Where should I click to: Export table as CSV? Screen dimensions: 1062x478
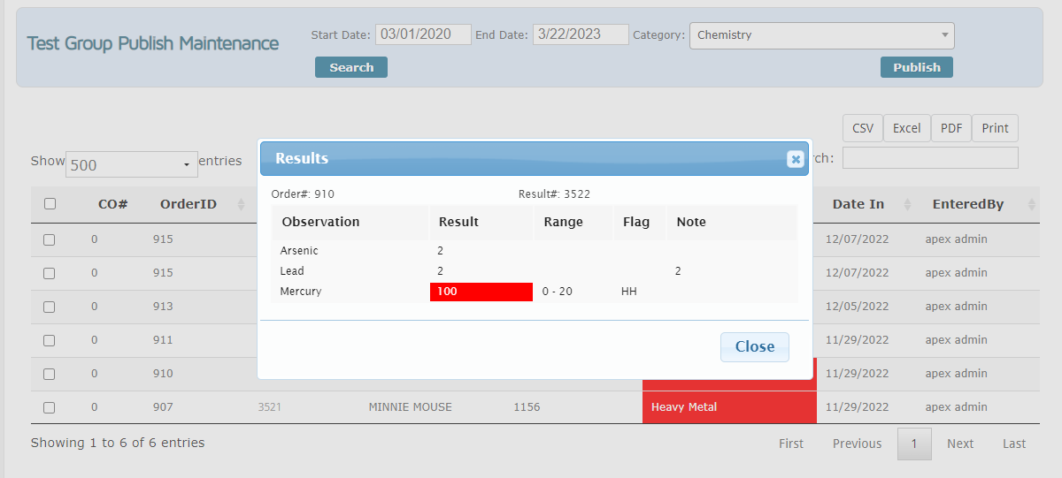coord(863,128)
